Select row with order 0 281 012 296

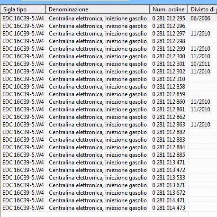pos(109,26)
